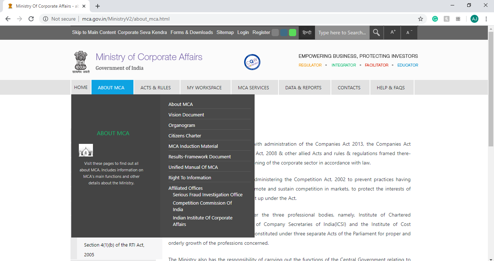Image resolution: width=494 pixels, height=261 pixels.
Task: Select the green color theme swatch
Action: click(x=293, y=33)
